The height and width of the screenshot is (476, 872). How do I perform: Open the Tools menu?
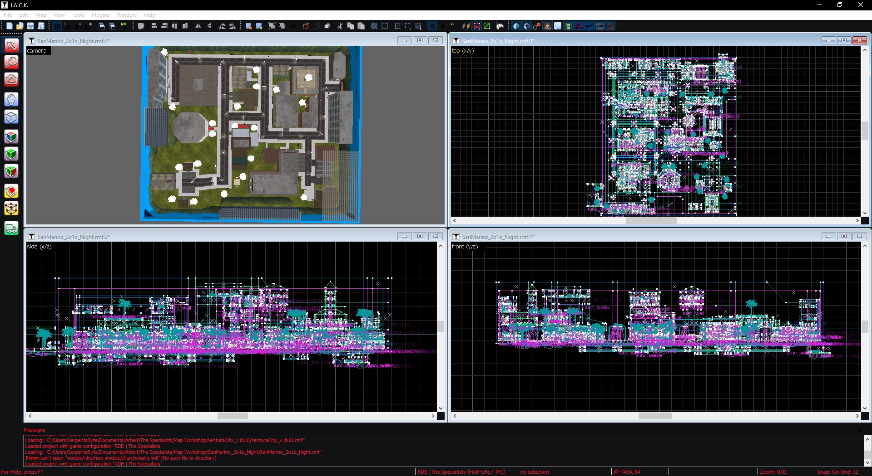tap(78, 15)
